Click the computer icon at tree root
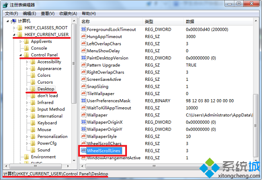262x180 pixels. [14, 21]
